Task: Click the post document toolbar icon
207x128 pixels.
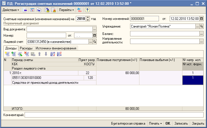Action: click(47, 10)
